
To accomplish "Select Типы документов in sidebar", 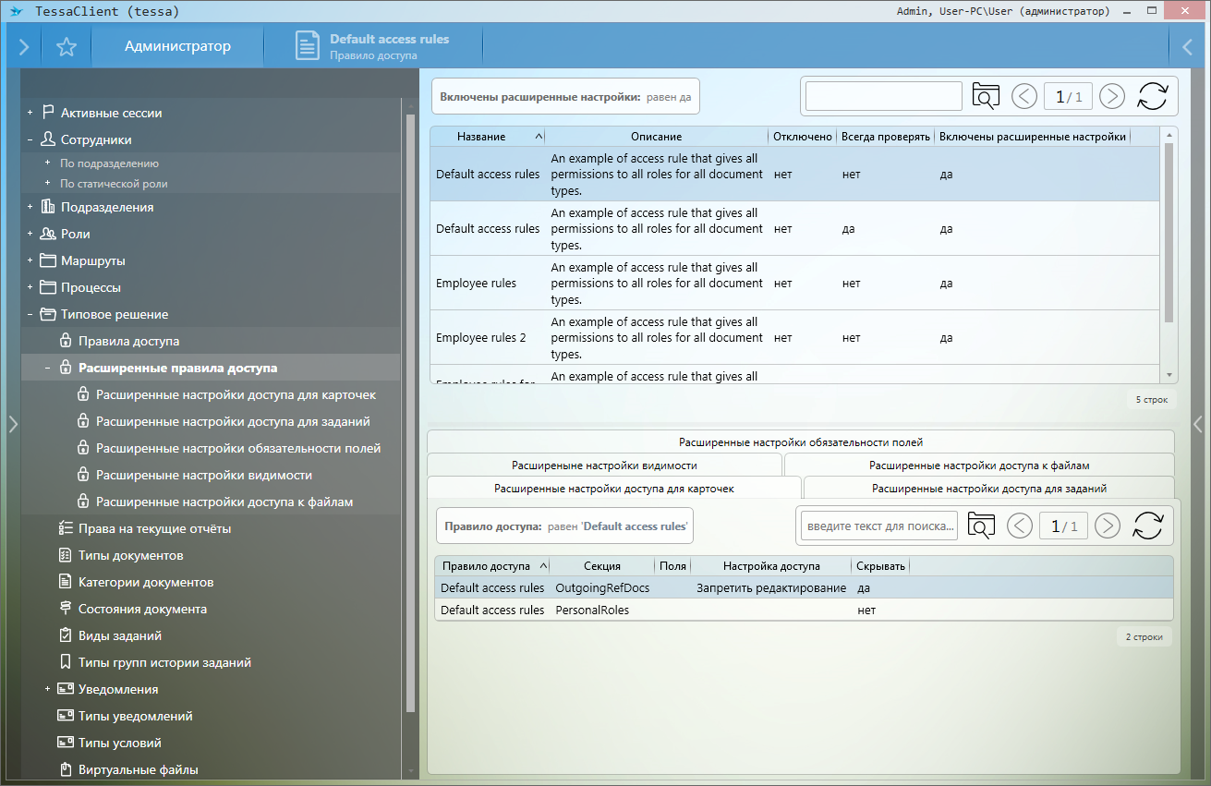I will pyautogui.click(x=130, y=555).
